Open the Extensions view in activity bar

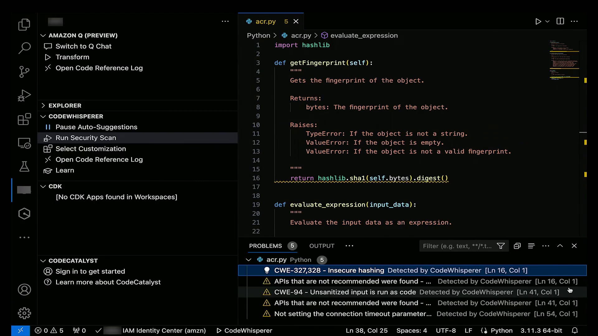pos(24,119)
